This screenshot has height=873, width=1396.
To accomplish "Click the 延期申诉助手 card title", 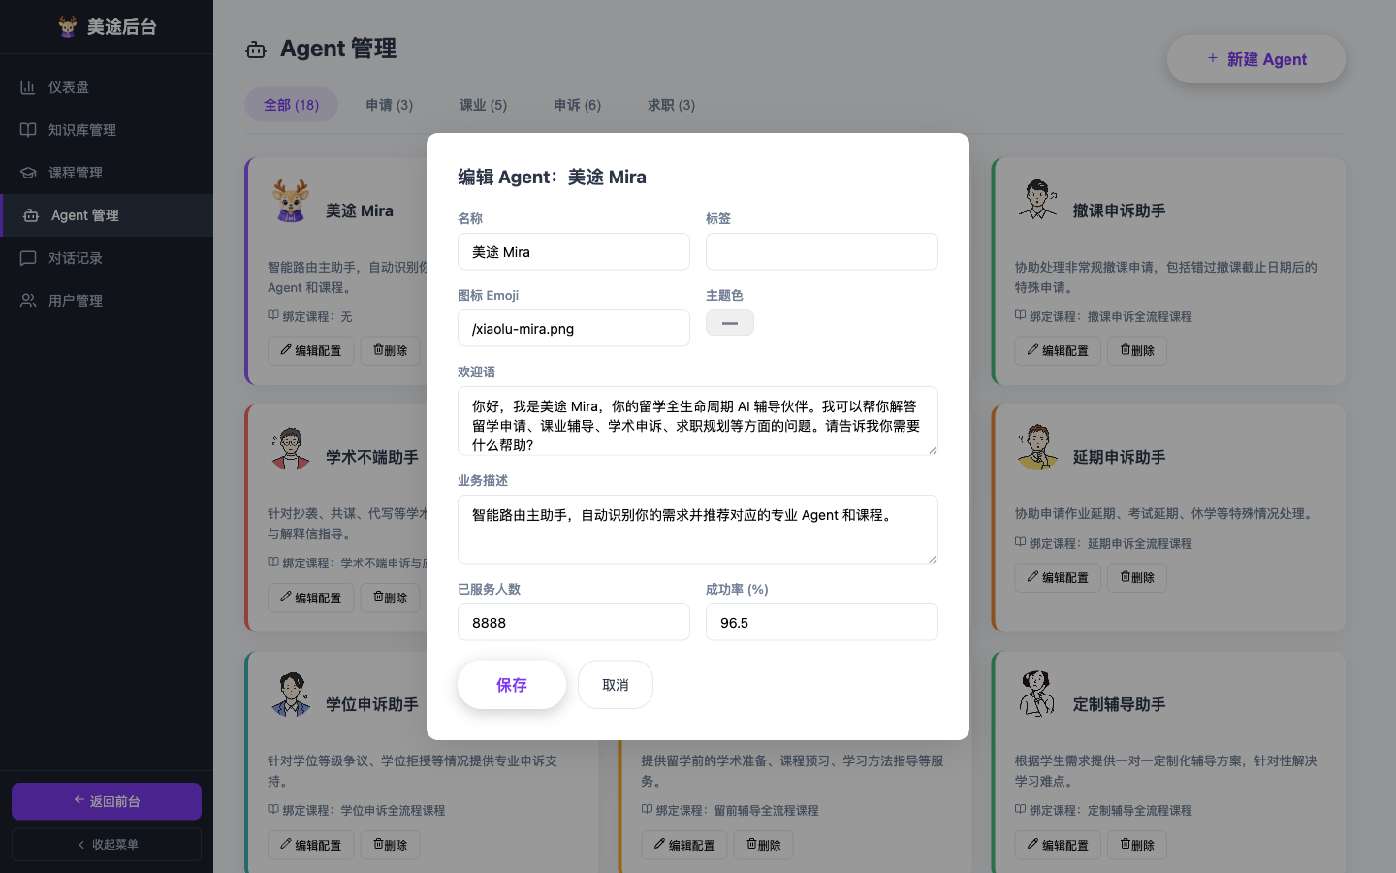I will coord(1119,457).
